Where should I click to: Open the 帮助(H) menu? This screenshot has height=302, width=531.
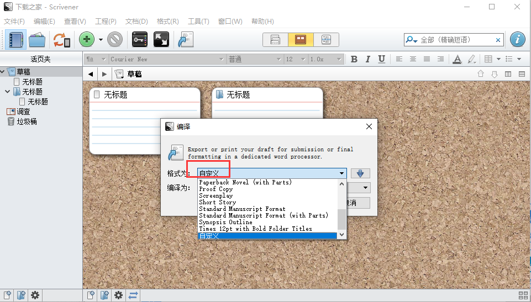(x=262, y=22)
